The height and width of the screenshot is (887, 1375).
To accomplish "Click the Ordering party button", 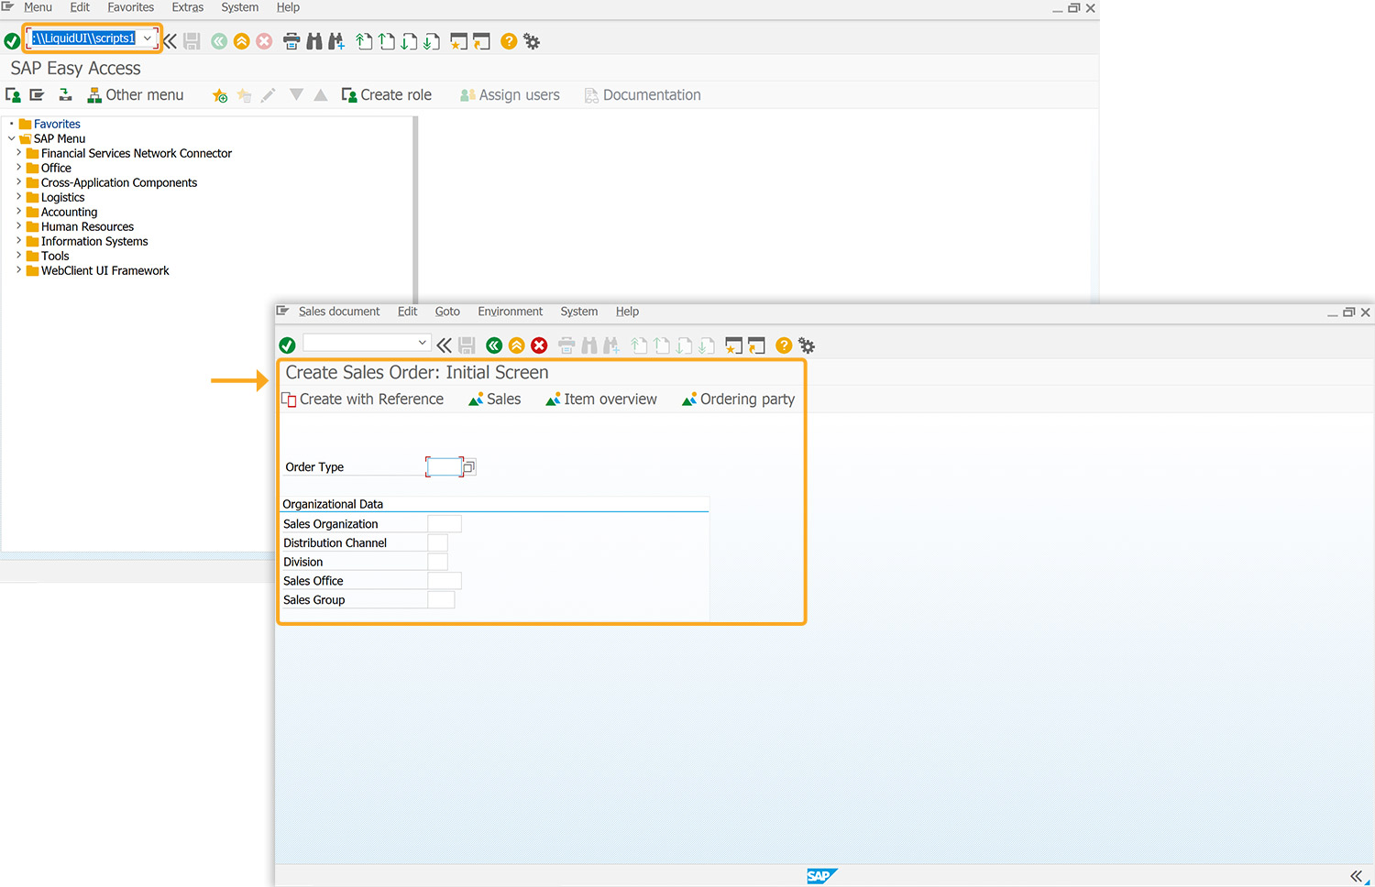I will pos(739,400).
